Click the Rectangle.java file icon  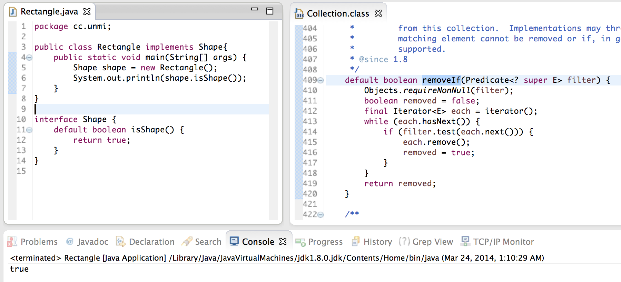tap(13, 12)
